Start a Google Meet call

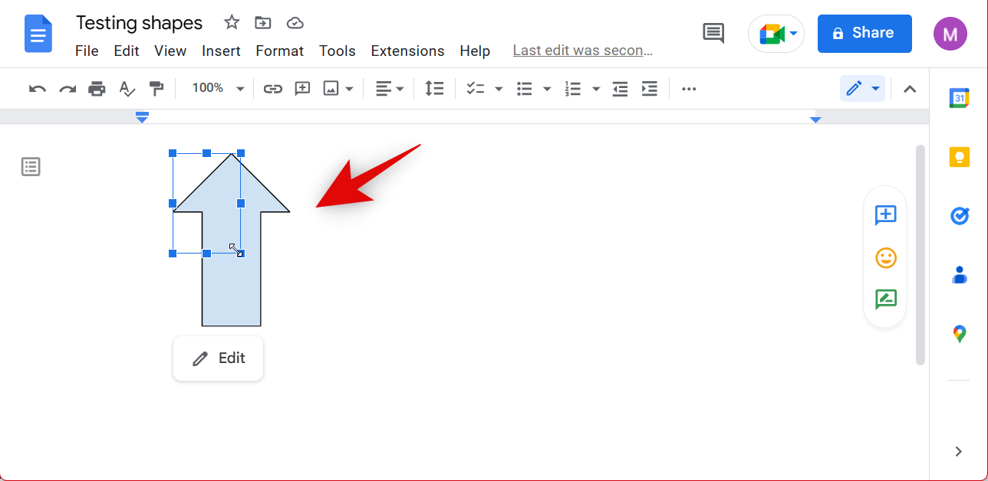click(x=776, y=34)
